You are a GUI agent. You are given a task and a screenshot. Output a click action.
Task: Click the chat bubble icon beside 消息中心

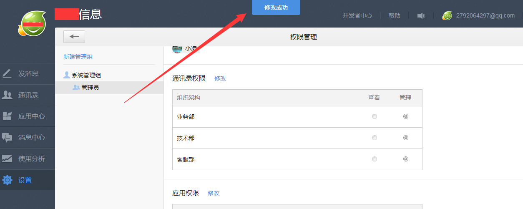click(7, 137)
